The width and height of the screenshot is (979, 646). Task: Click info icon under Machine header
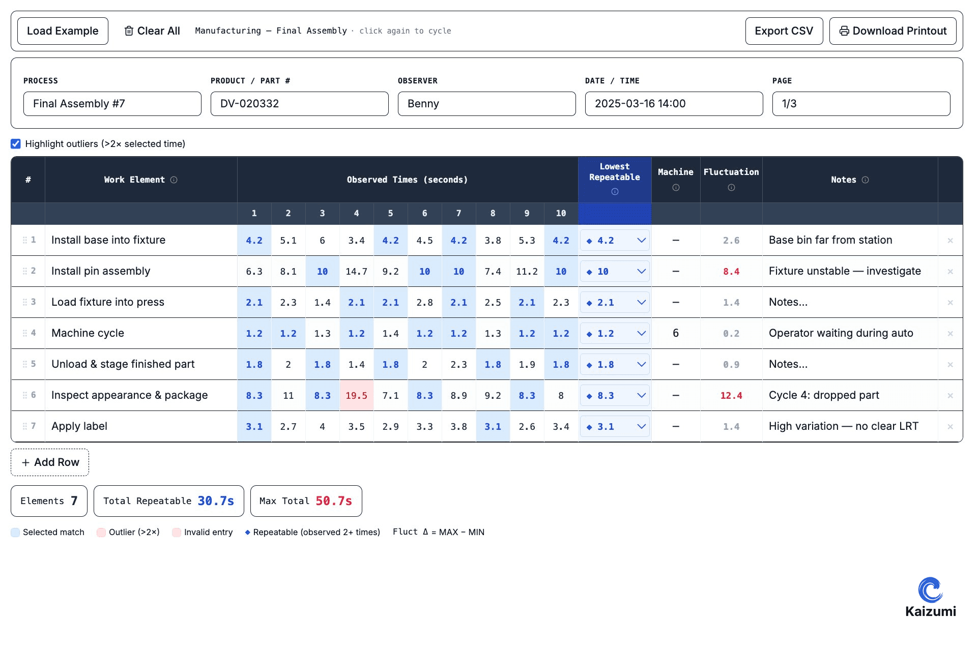(676, 188)
